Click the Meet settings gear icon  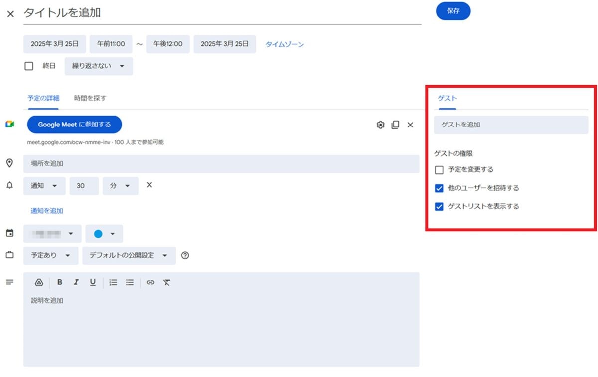(x=381, y=125)
